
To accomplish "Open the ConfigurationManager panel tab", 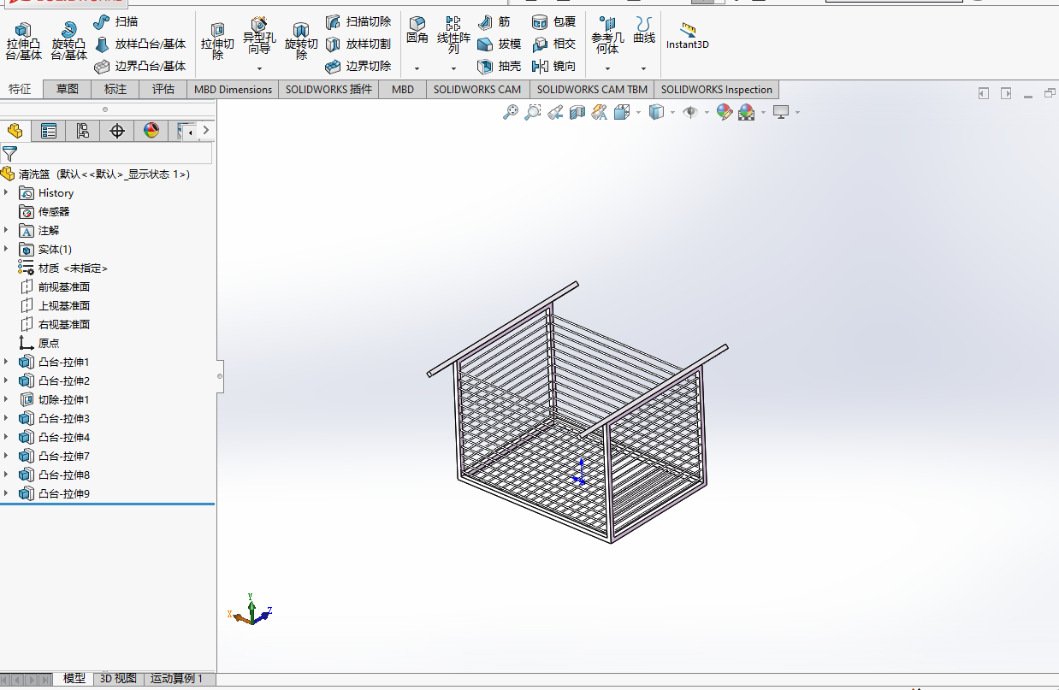I will [82, 131].
